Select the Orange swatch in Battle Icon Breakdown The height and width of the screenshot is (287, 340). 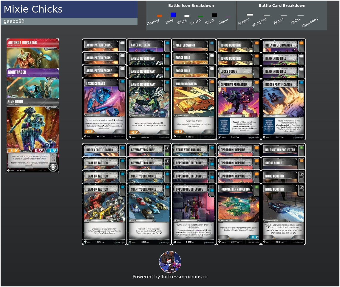pos(159,16)
